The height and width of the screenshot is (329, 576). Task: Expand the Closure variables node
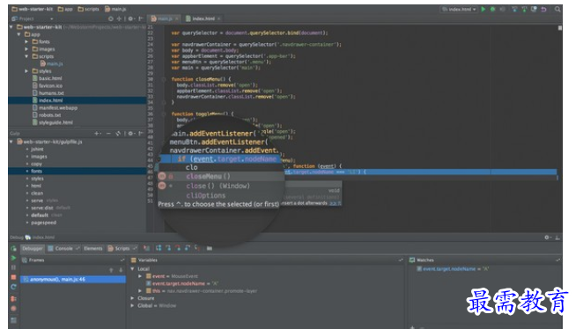(x=132, y=298)
